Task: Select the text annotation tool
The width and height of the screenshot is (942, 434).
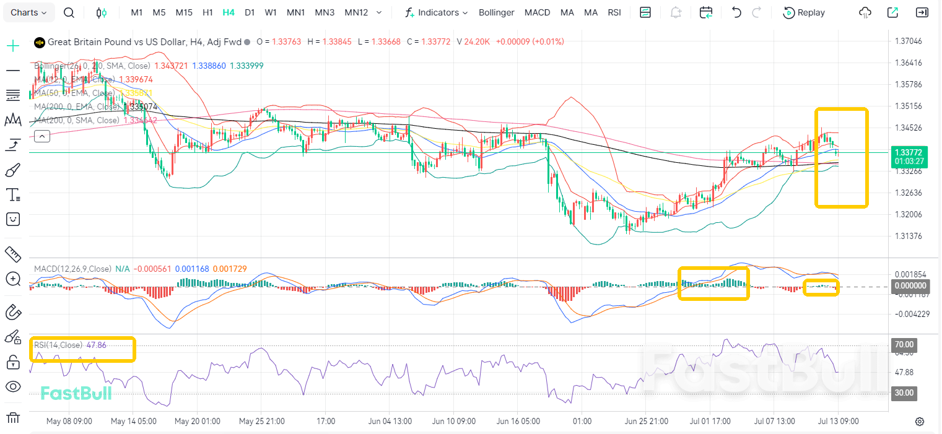Action: click(13, 194)
